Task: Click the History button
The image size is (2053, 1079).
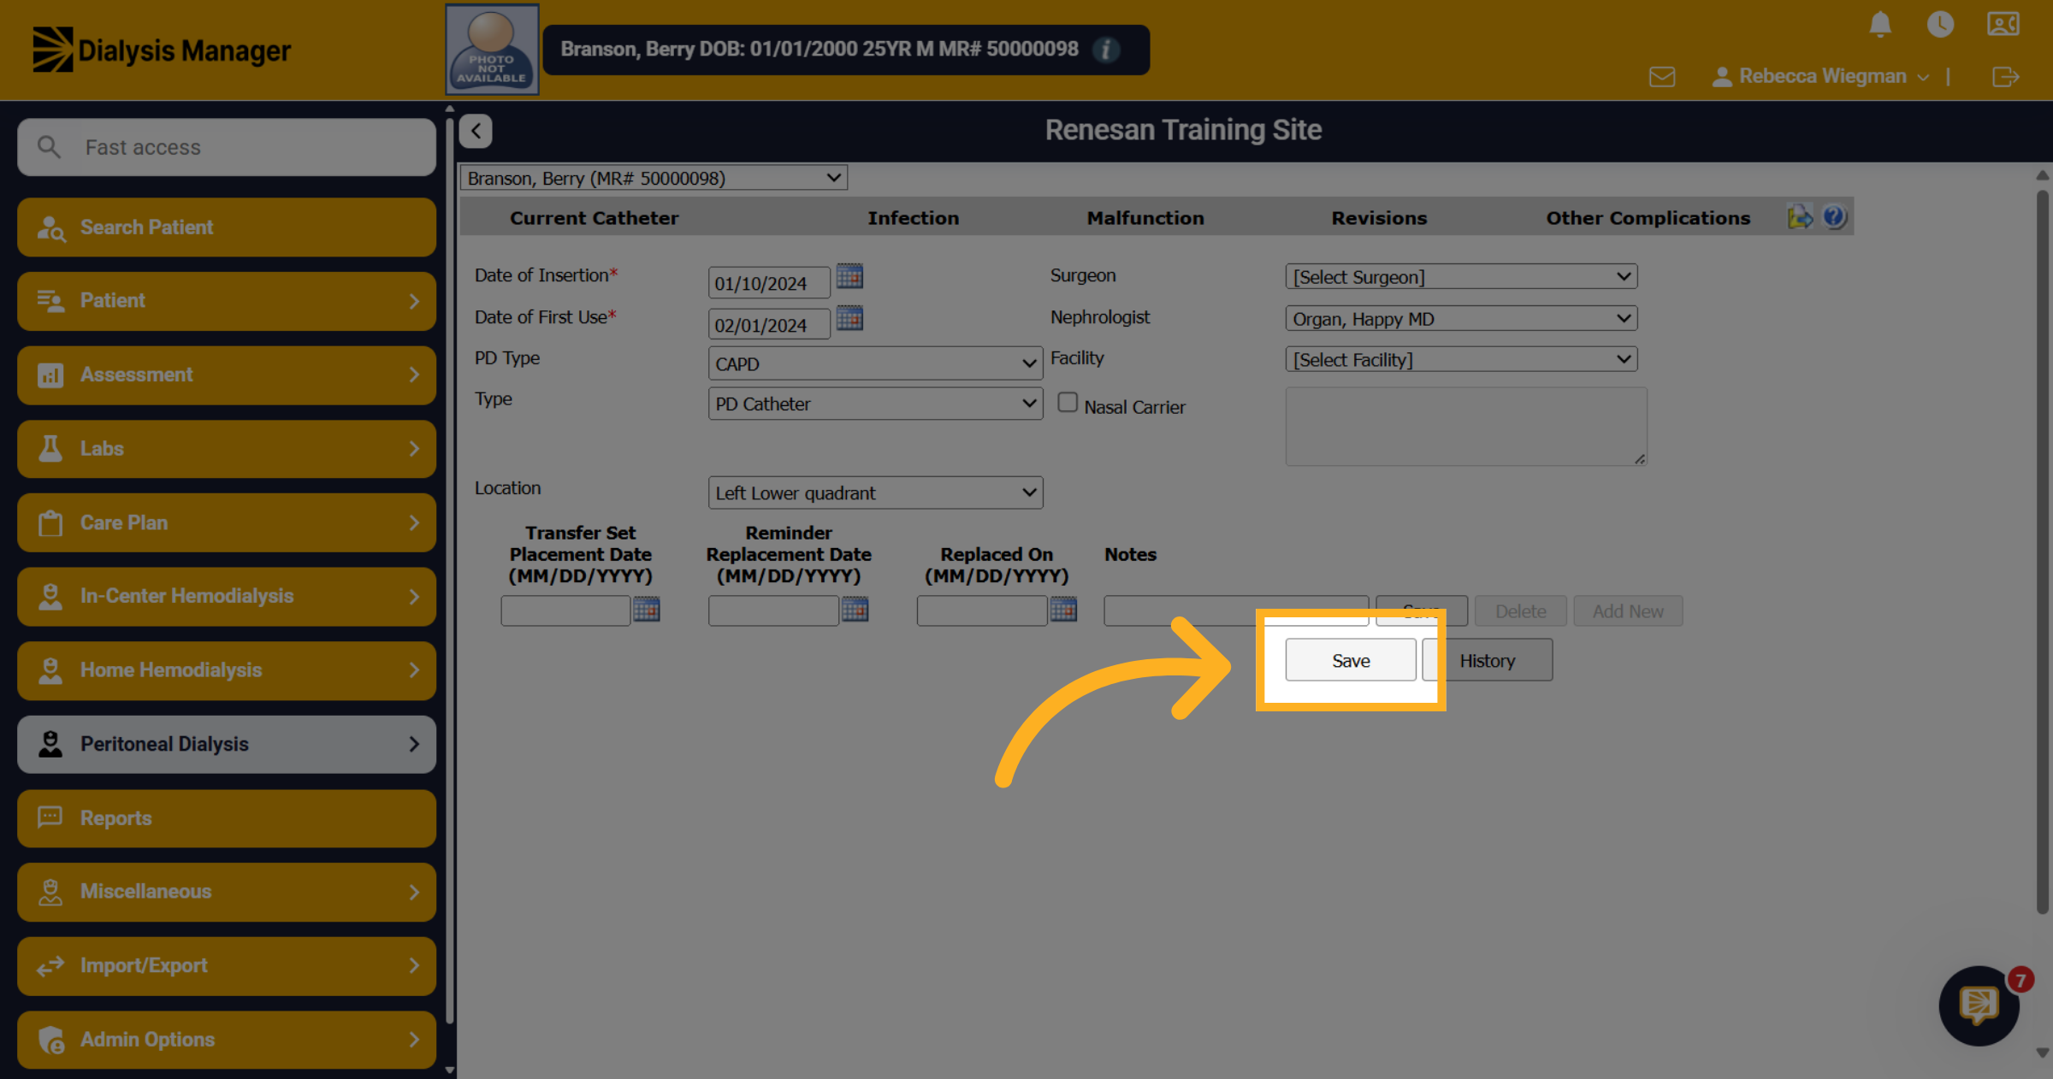Action: click(x=1488, y=660)
